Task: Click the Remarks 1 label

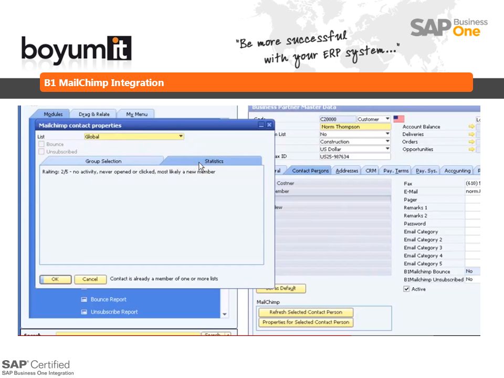Action: pos(415,208)
